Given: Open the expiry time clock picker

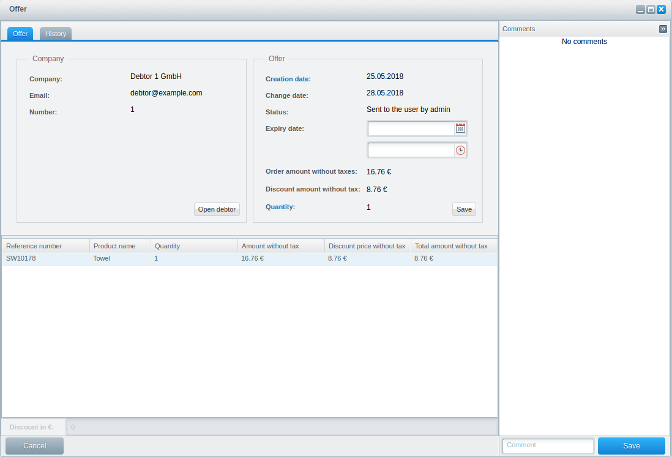Looking at the screenshot, I should 461,150.
